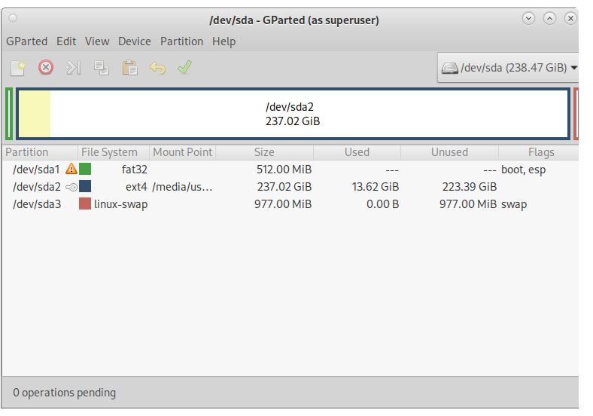Click the warning icon next to /dev/sda1
This screenshot has height=416, width=593.
pyautogui.click(x=71, y=170)
